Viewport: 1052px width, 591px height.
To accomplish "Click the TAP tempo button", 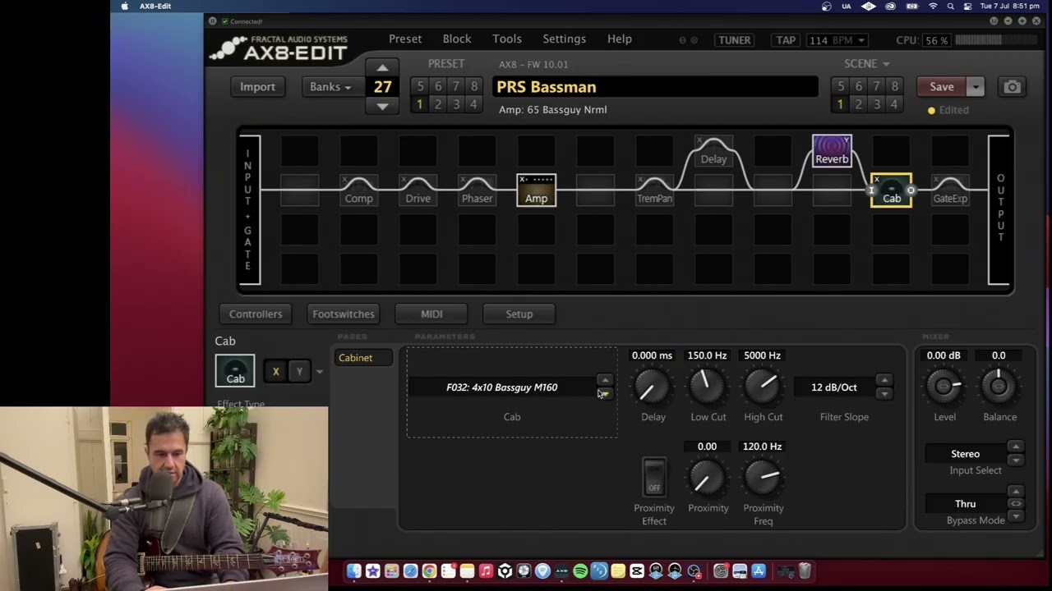I will (786, 40).
